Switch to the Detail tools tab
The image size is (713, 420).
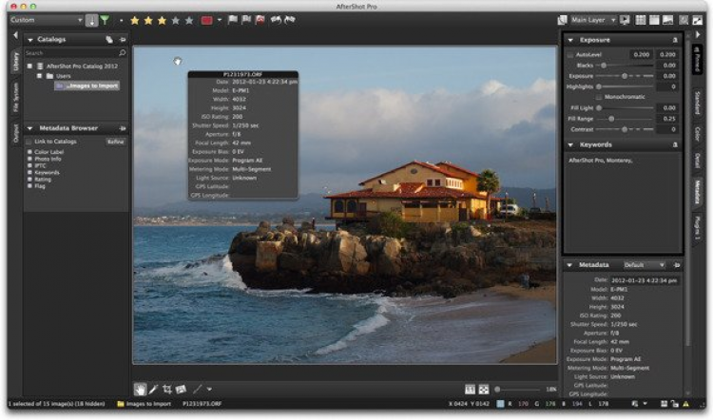coord(697,161)
